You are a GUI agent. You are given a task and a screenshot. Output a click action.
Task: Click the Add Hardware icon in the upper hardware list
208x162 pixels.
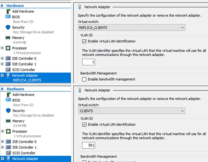[x=8, y=11]
